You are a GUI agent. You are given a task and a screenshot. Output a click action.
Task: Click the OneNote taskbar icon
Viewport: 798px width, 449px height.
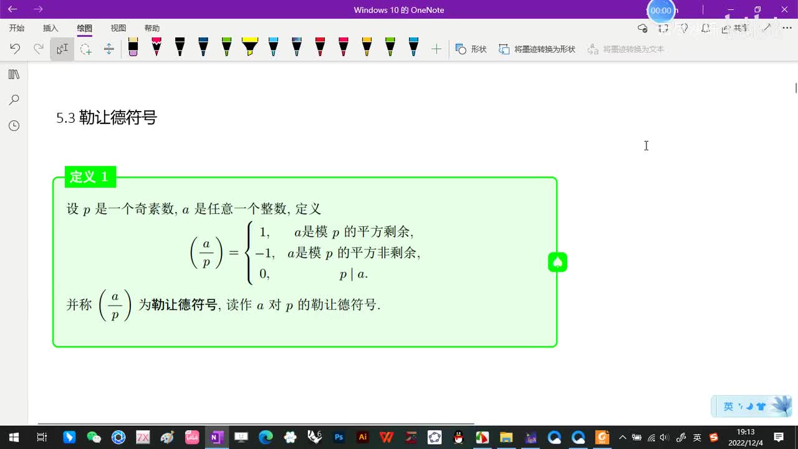point(217,437)
